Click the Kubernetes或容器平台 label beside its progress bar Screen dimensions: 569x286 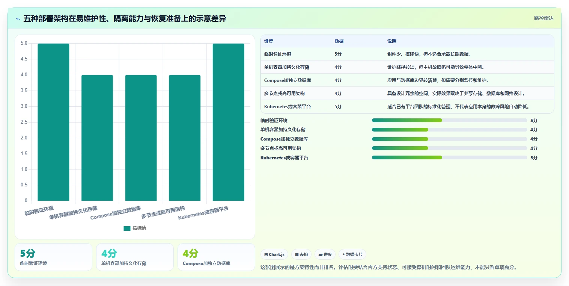(284, 158)
